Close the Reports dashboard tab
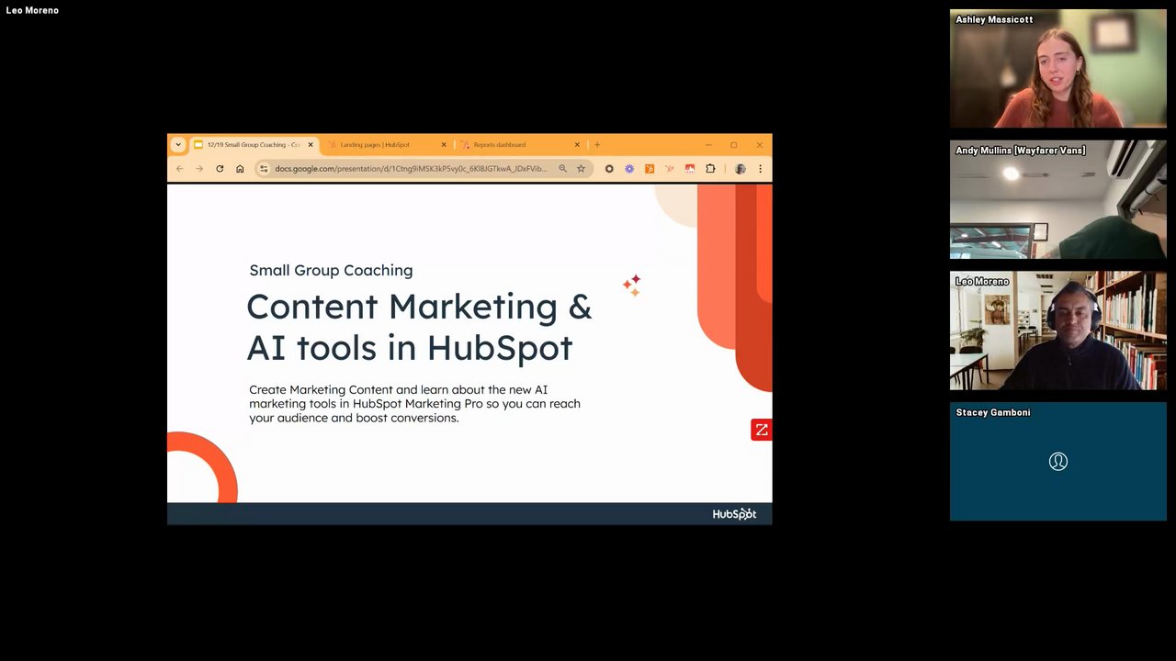This screenshot has height=661, width=1176. pyautogui.click(x=577, y=144)
